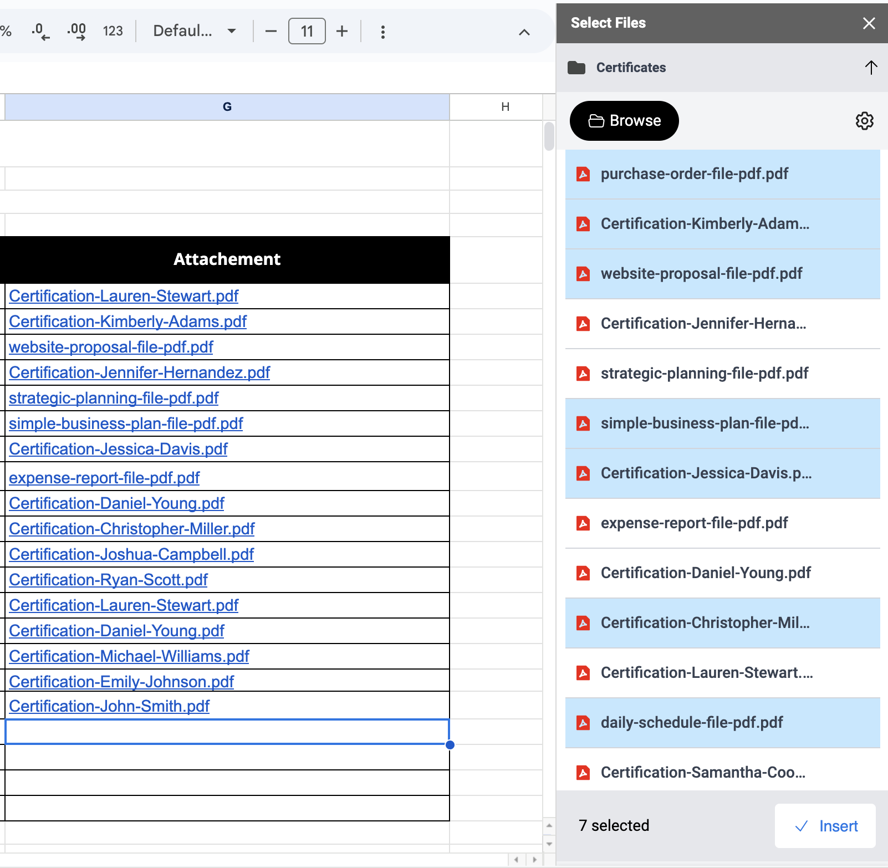Click the Browse button
Screen dimensions: 888x868
[x=624, y=121]
